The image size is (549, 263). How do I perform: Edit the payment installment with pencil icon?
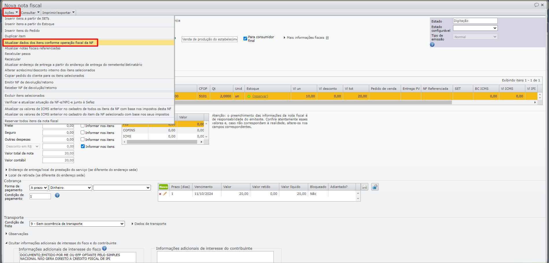click(165, 194)
